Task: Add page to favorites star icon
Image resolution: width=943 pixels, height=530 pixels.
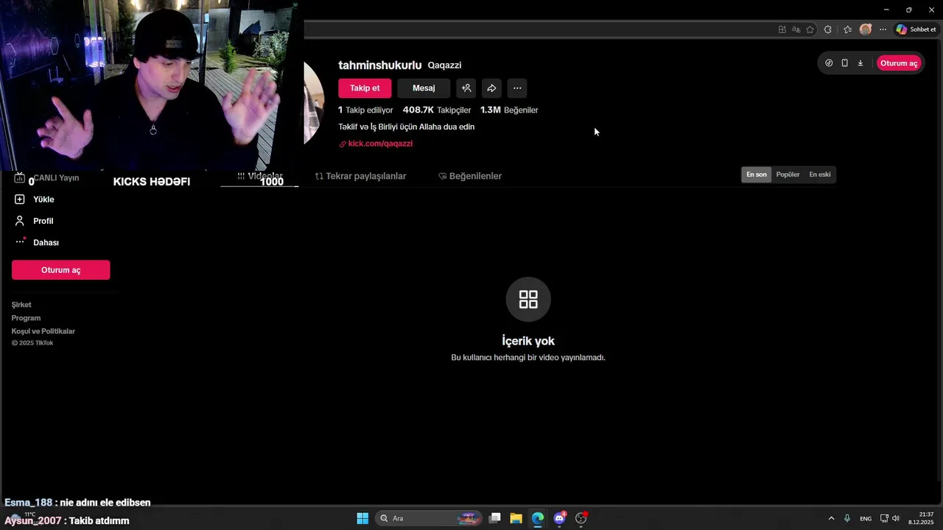Action: coord(810,29)
